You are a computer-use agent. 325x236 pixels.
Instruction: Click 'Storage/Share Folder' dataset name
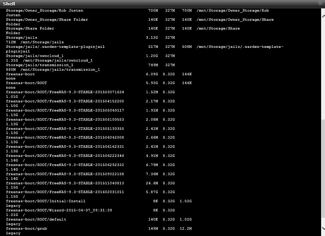30,28
